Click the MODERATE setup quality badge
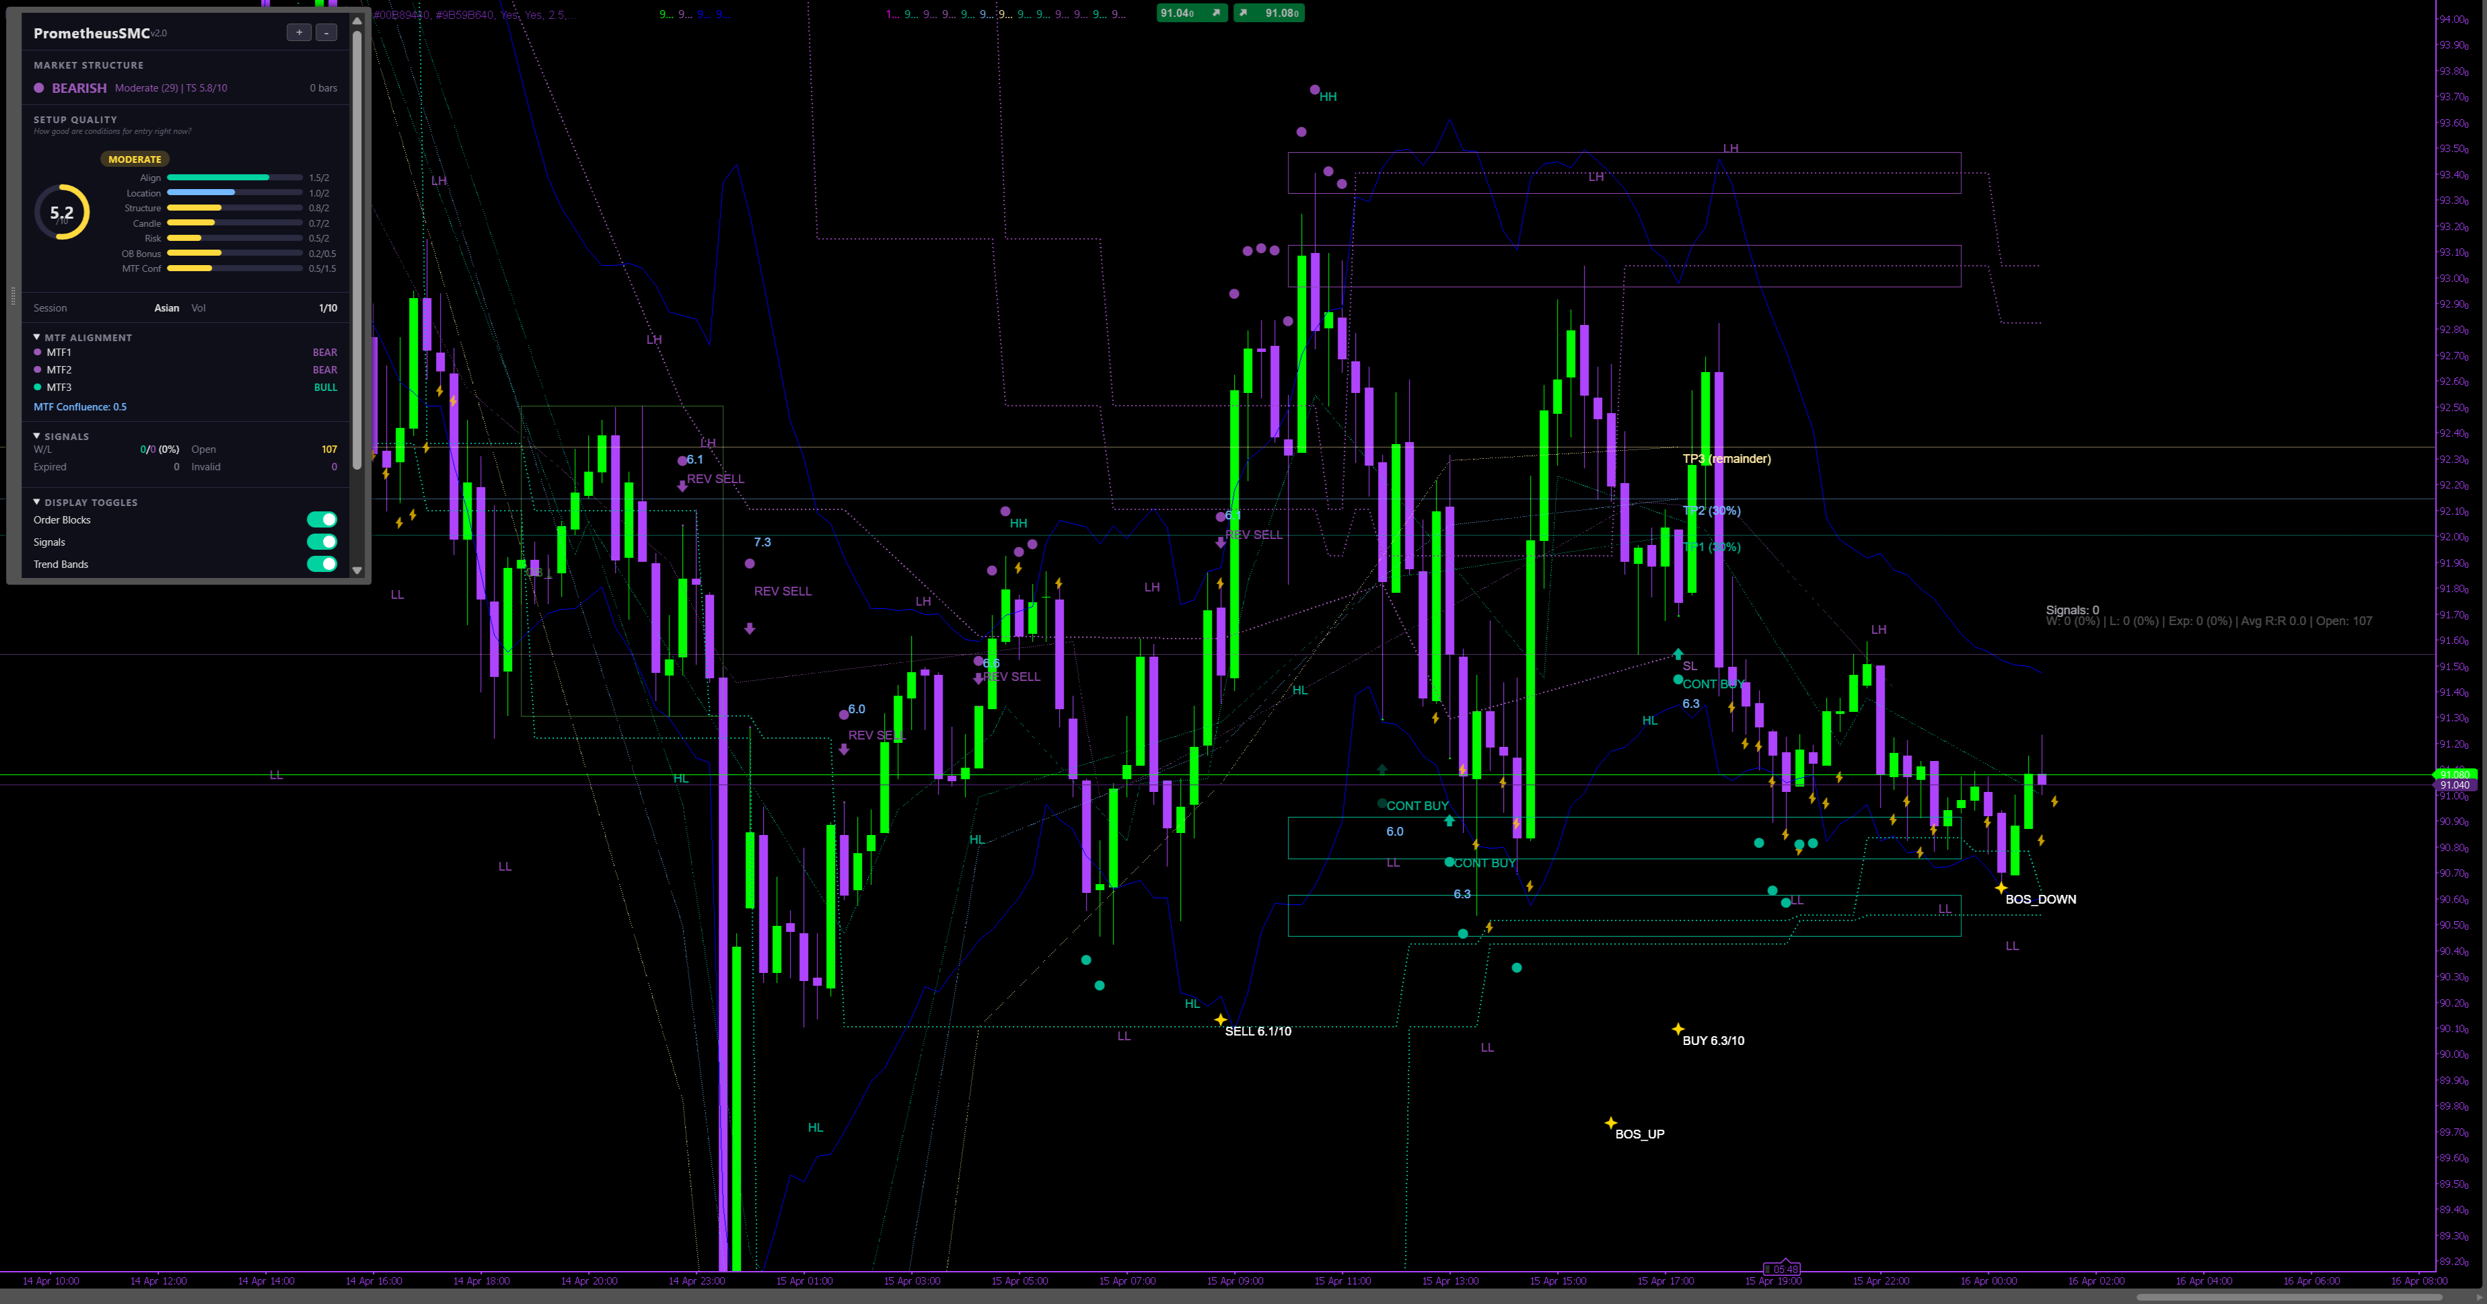2487x1304 pixels. point(134,159)
